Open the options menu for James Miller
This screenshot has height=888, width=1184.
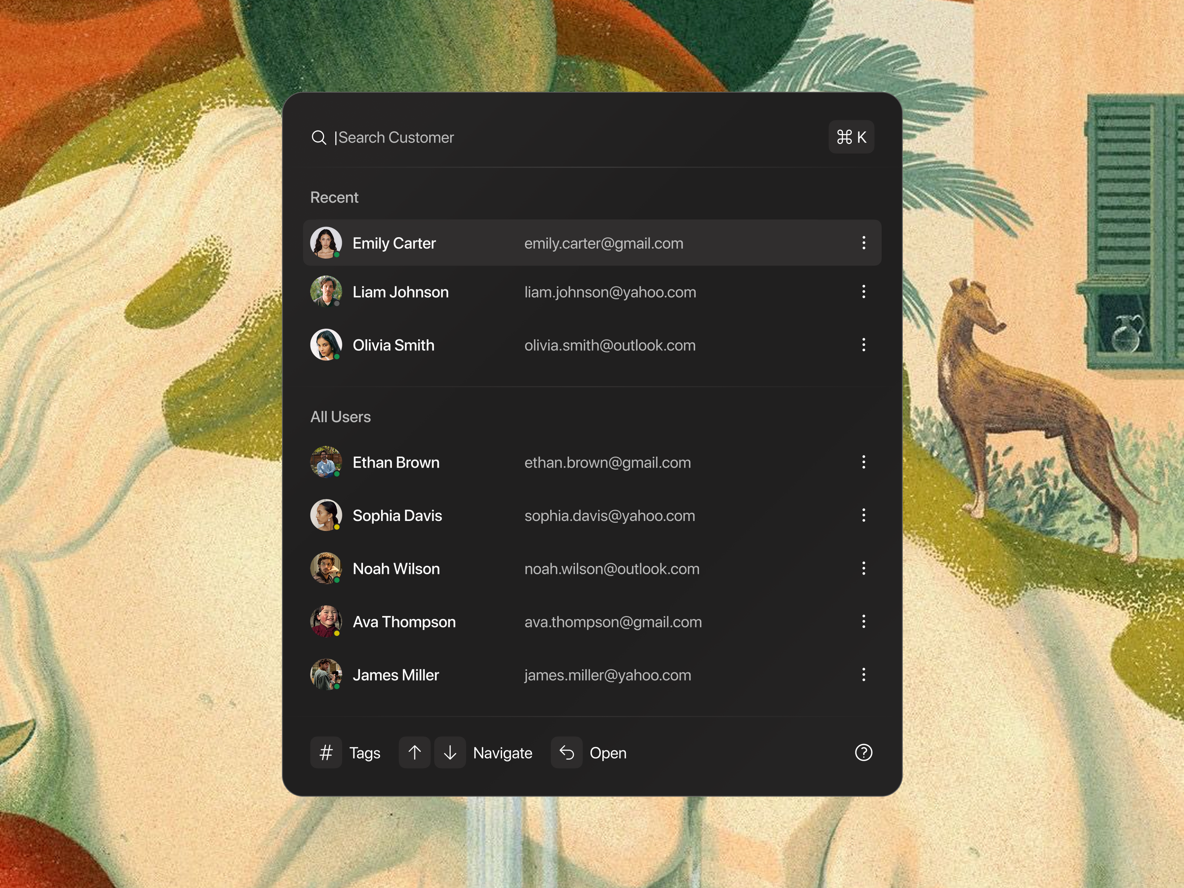863,675
